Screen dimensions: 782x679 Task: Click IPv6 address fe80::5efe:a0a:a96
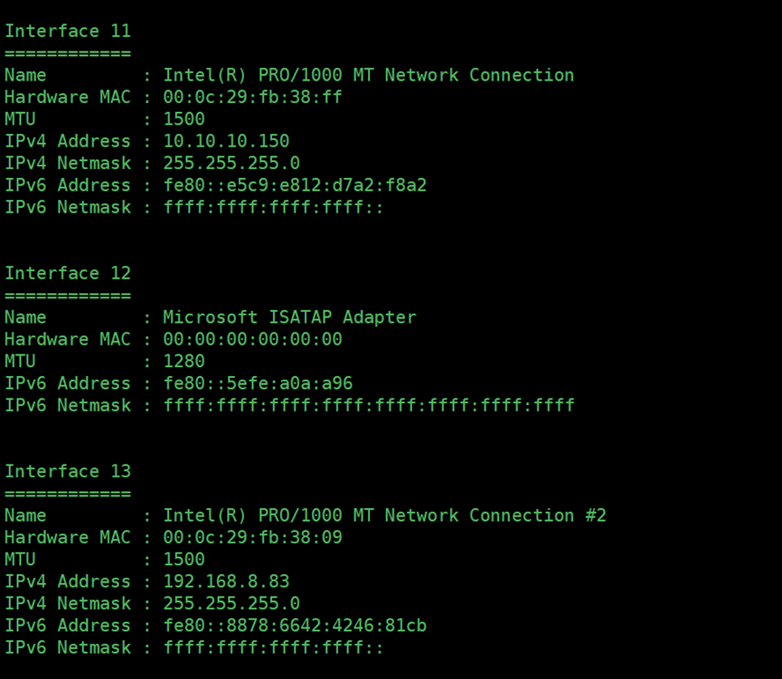click(259, 383)
